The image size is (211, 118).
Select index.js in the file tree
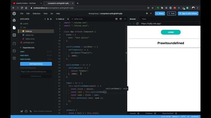36,31
